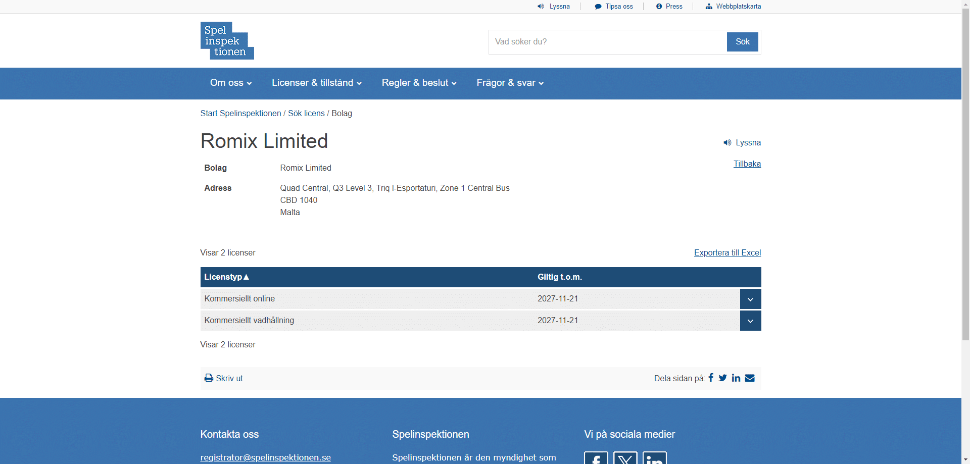Click the Lyssna speaker icon beside page title
This screenshot has width=970, height=464.
coord(727,143)
